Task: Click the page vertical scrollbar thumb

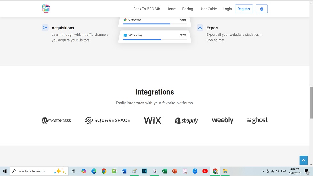Action: pos(311,102)
